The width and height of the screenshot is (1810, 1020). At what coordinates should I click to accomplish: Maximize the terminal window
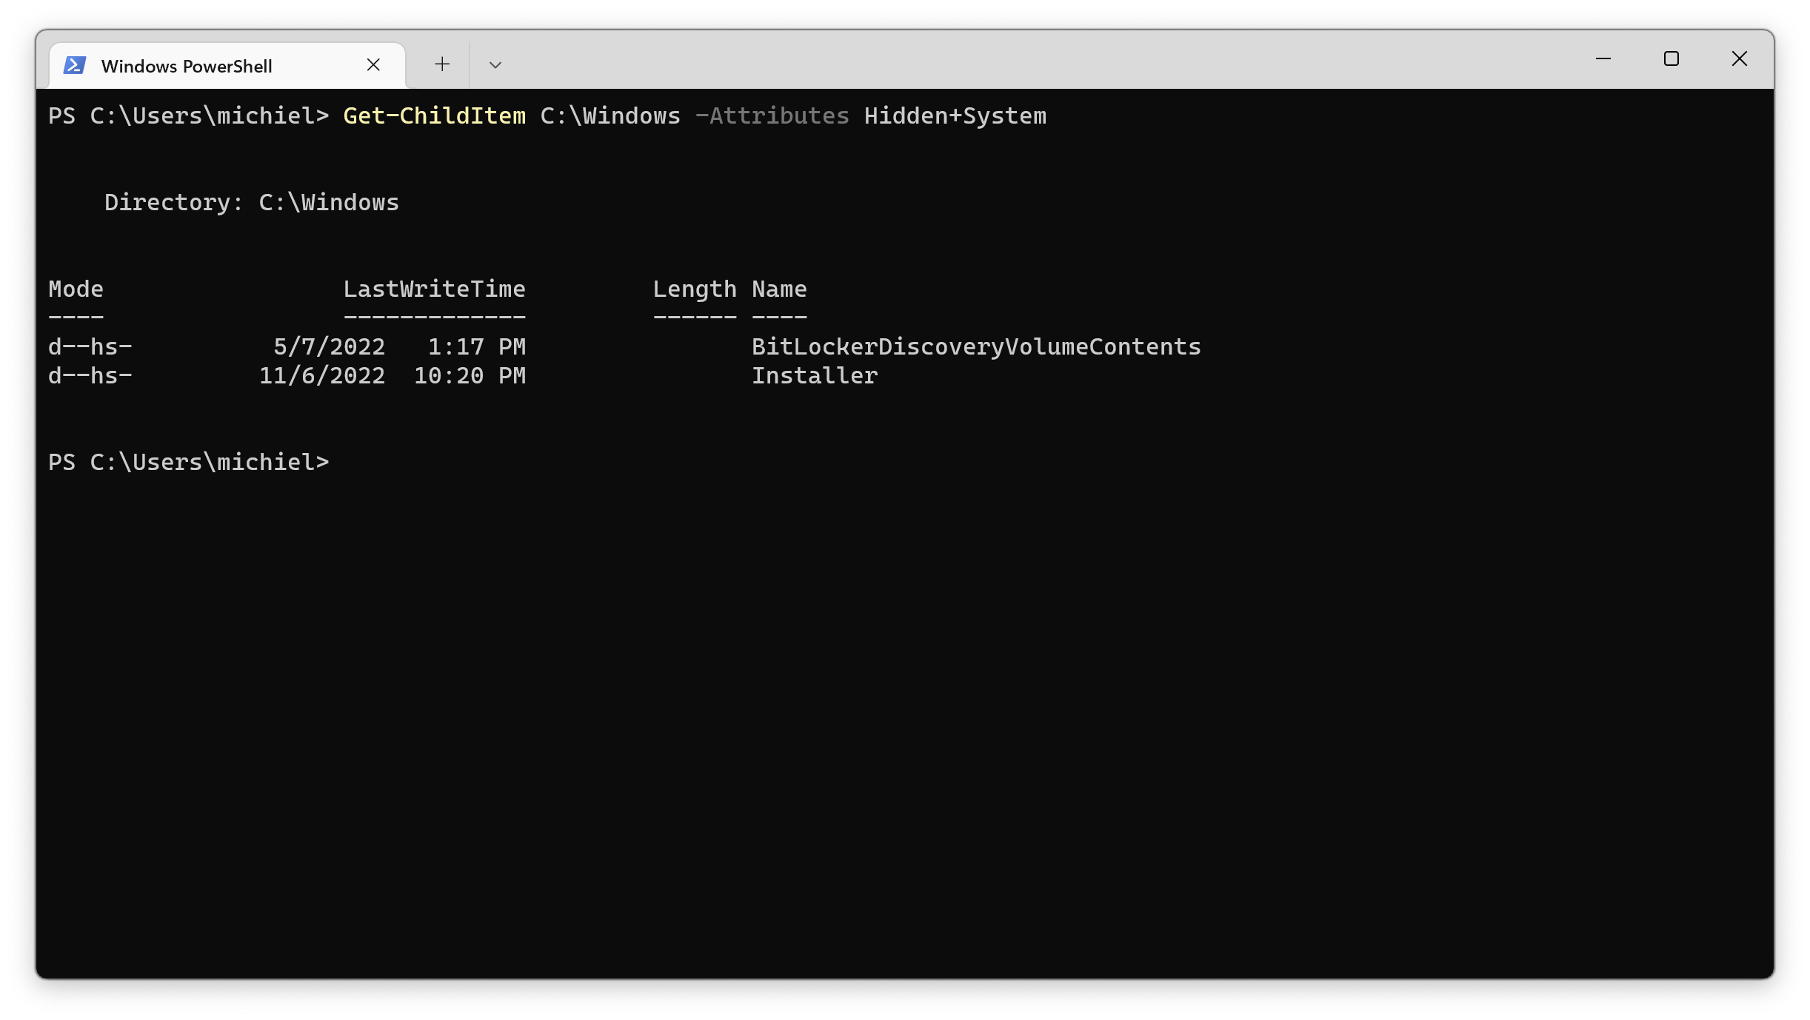1672,58
